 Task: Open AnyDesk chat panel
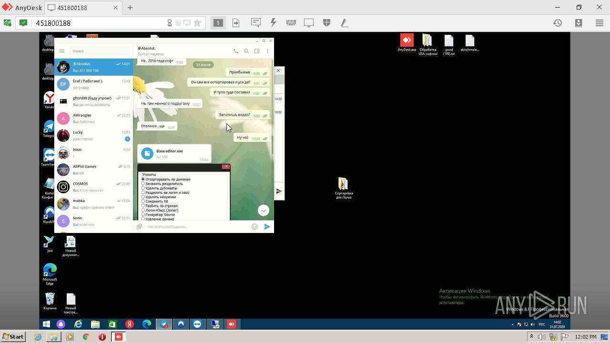(256, 23)
